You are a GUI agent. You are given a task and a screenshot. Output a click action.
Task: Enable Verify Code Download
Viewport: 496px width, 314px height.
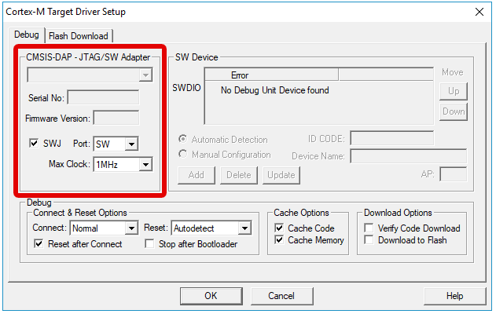tap(369, 228)
